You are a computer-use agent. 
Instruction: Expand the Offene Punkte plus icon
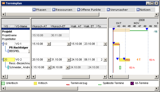[x=78, y=9]
